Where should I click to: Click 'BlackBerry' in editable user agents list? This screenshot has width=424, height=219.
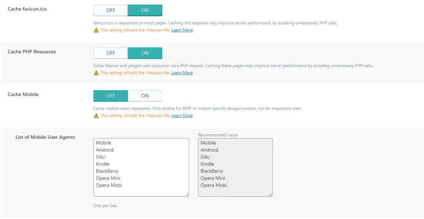click(x=107, y=171)
